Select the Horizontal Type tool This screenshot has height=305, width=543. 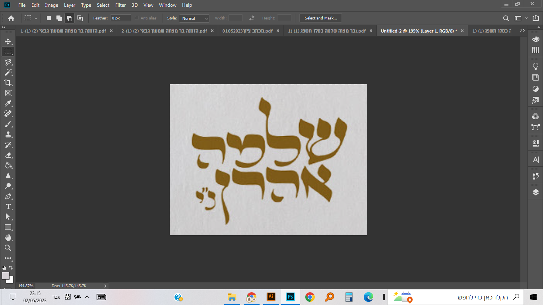(8, 207)
